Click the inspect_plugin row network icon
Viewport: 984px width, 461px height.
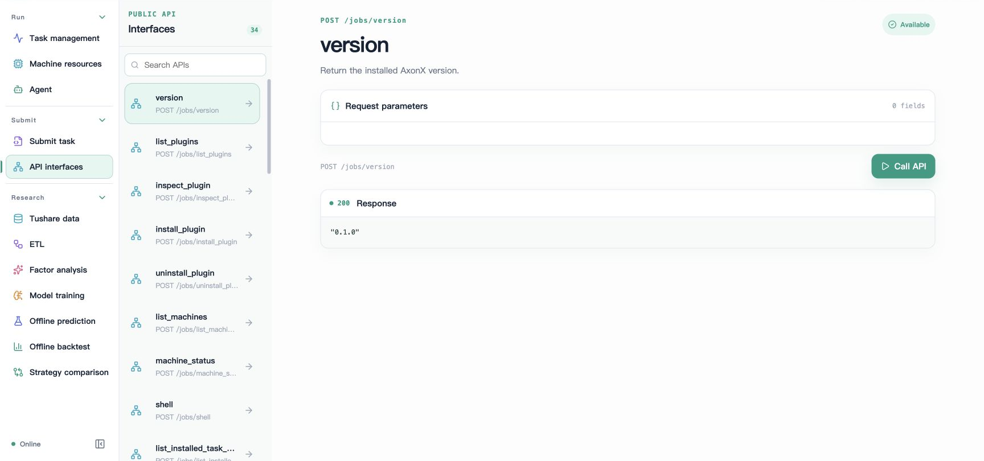(136, 191)
